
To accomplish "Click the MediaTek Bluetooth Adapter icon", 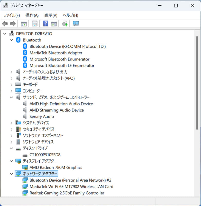I will (x=25, y=53).
